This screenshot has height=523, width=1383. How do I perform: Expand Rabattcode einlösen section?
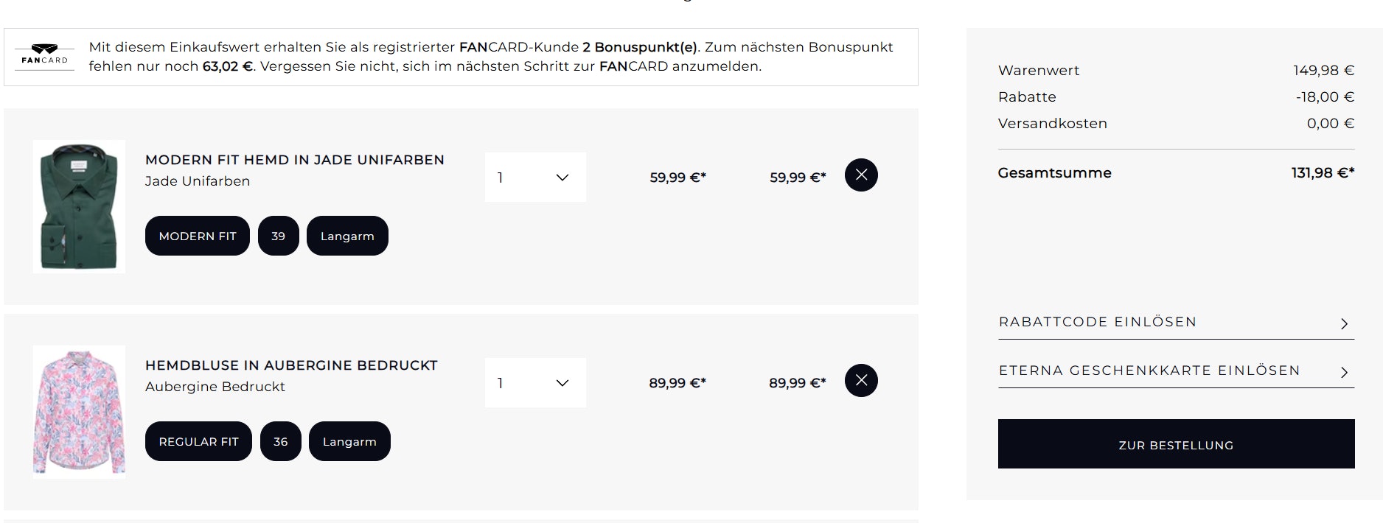click(x=1098, y=322)
